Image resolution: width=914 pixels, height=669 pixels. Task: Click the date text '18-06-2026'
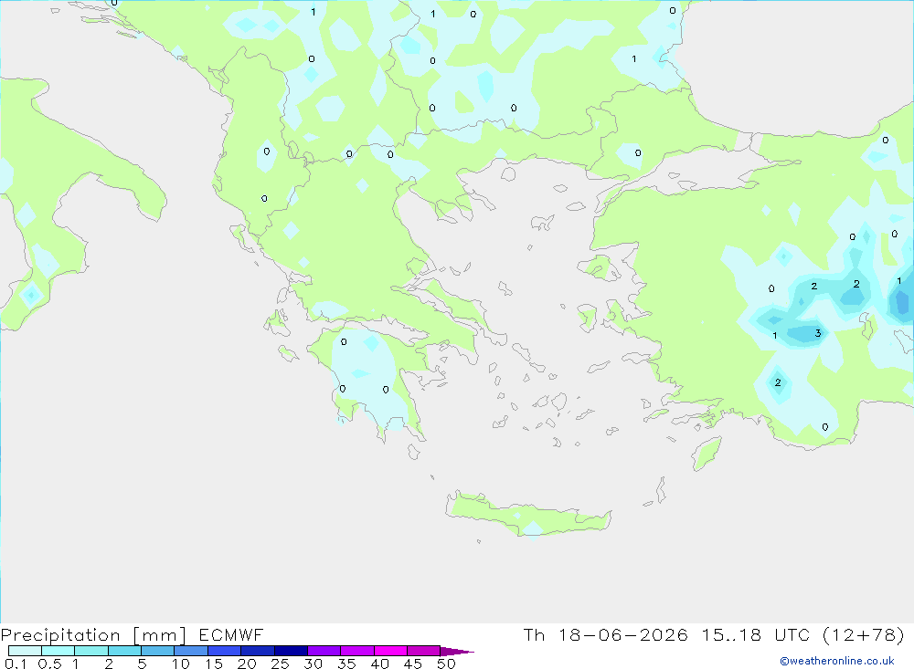pyautogui.click(x=622, y=634)
